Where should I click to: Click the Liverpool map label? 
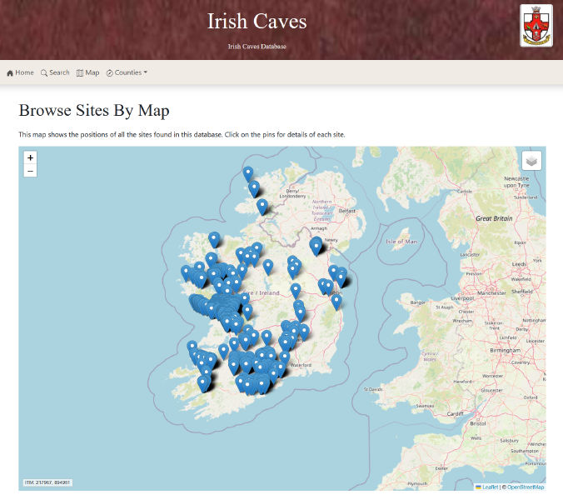[x=462, y=298]
